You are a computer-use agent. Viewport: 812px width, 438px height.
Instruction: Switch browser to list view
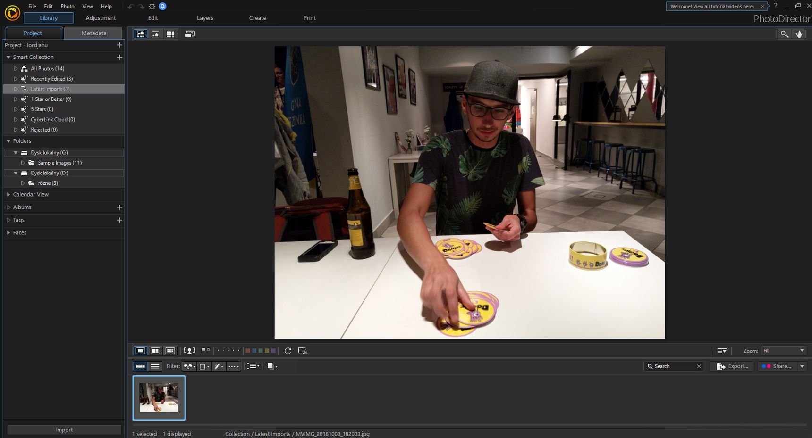click(155, 366)
